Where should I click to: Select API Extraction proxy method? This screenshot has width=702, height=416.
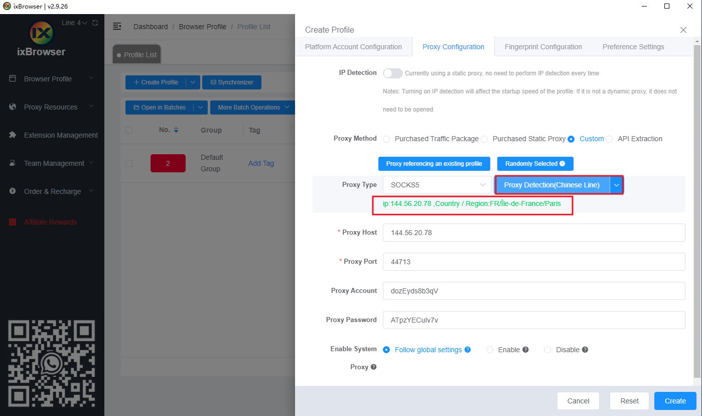pyautogui.click(x=609, y=139)
